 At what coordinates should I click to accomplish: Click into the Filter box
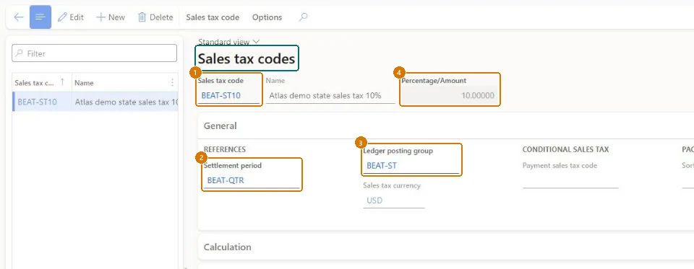click(94, 53)
